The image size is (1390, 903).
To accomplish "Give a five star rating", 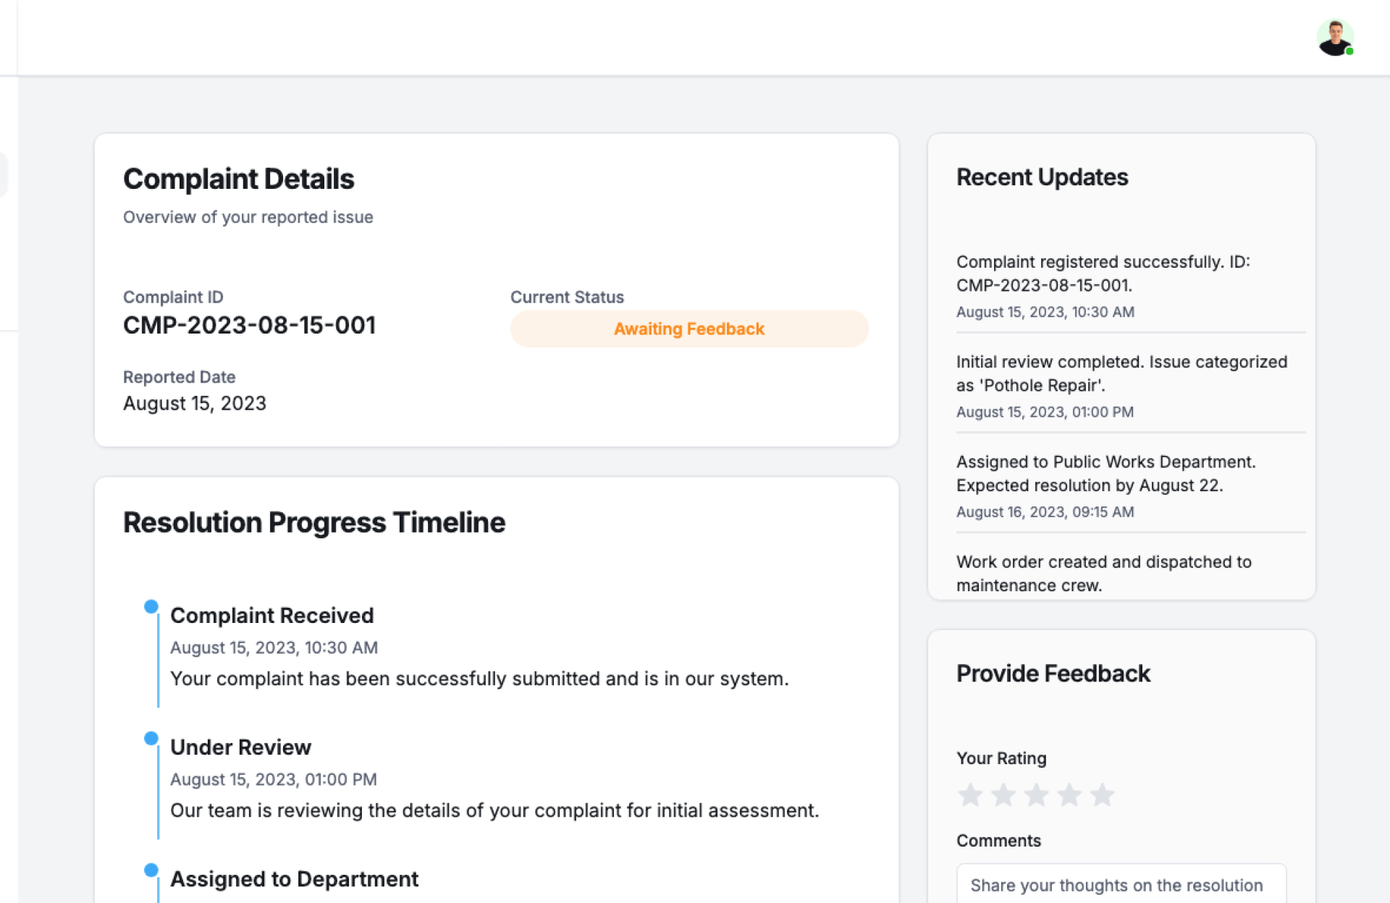I will coord(1102,794).
